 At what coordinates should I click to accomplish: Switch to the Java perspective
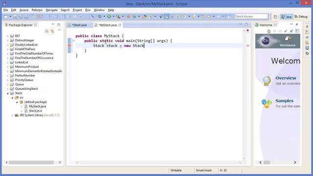click(x=286, y=17)
